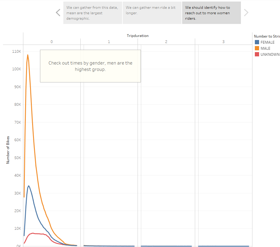Go to next story point arrow
Screen dimensions: 280x247
coord(246,13)
